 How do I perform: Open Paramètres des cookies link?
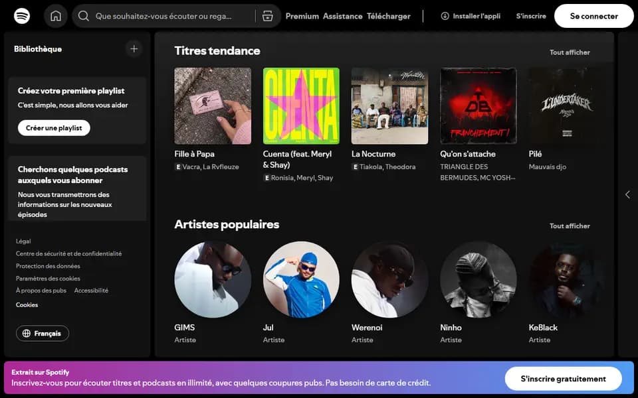48,279
